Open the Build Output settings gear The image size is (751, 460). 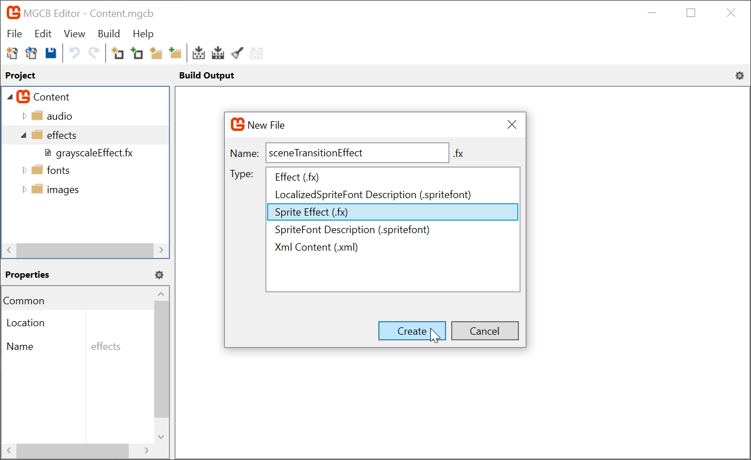[x=740, y=75]
